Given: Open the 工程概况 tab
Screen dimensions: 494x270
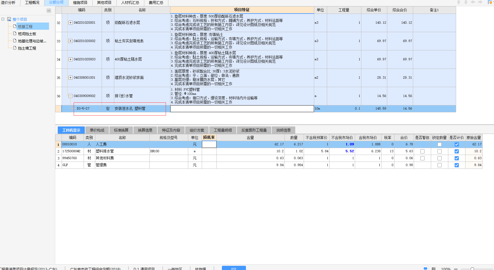Looking at the screenshot, I should [x=32, y=2].
